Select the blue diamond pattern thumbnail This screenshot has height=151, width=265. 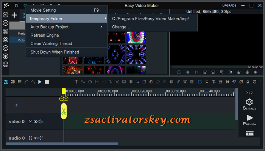pos(115,55)
